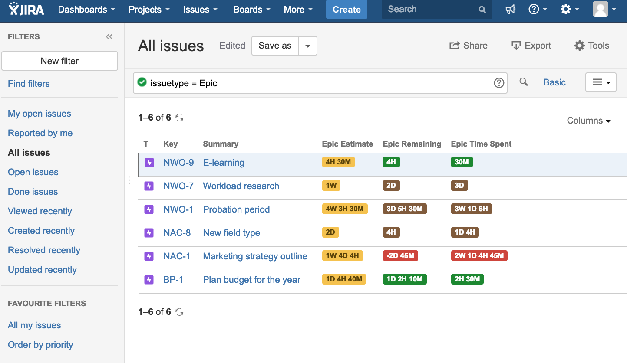Open the Boards menu
Viewport: 627px width, 363px height.
click(252, 10)
